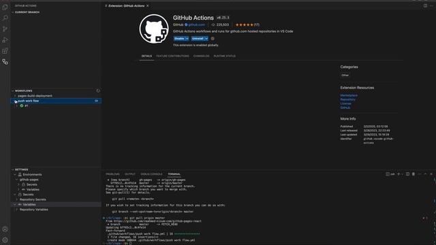Screen dimensions: 436x245
Task: Open the Uninstall button dropdown arrow
Action: pyautogui.click(x=206, y=39)
